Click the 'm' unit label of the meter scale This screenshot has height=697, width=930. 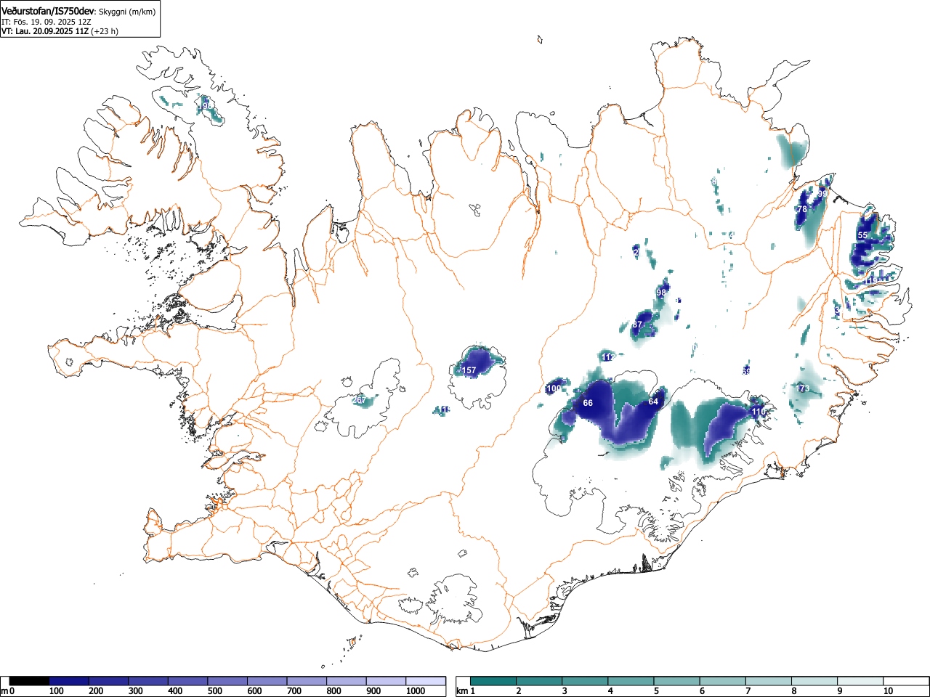click(x=4, y=691)
